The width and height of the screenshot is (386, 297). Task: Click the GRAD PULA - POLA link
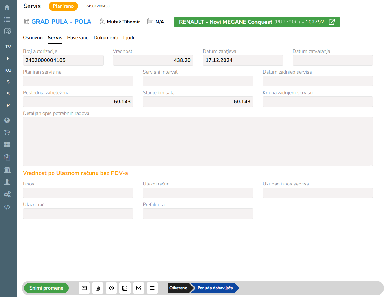pos(61,22)
